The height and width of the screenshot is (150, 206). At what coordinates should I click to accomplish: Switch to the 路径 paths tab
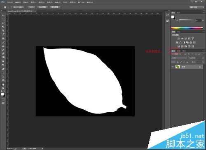pos(184,51)
